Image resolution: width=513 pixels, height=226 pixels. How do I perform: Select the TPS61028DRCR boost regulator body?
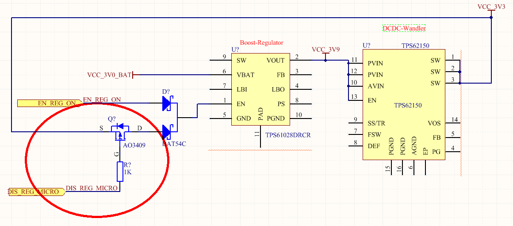[x=260, y=90]
